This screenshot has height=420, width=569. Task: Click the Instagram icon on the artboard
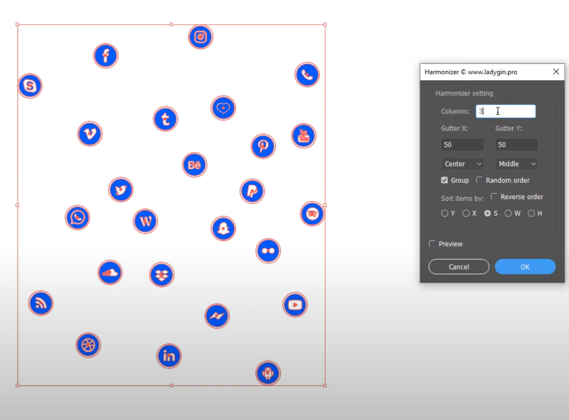click(x=201, y=37)
